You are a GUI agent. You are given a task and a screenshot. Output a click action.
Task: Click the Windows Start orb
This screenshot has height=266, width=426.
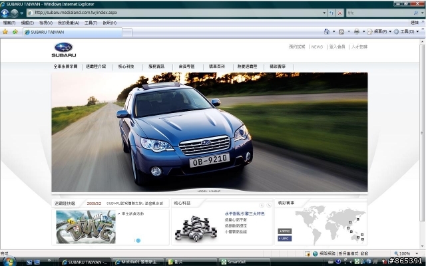point(9,261)
